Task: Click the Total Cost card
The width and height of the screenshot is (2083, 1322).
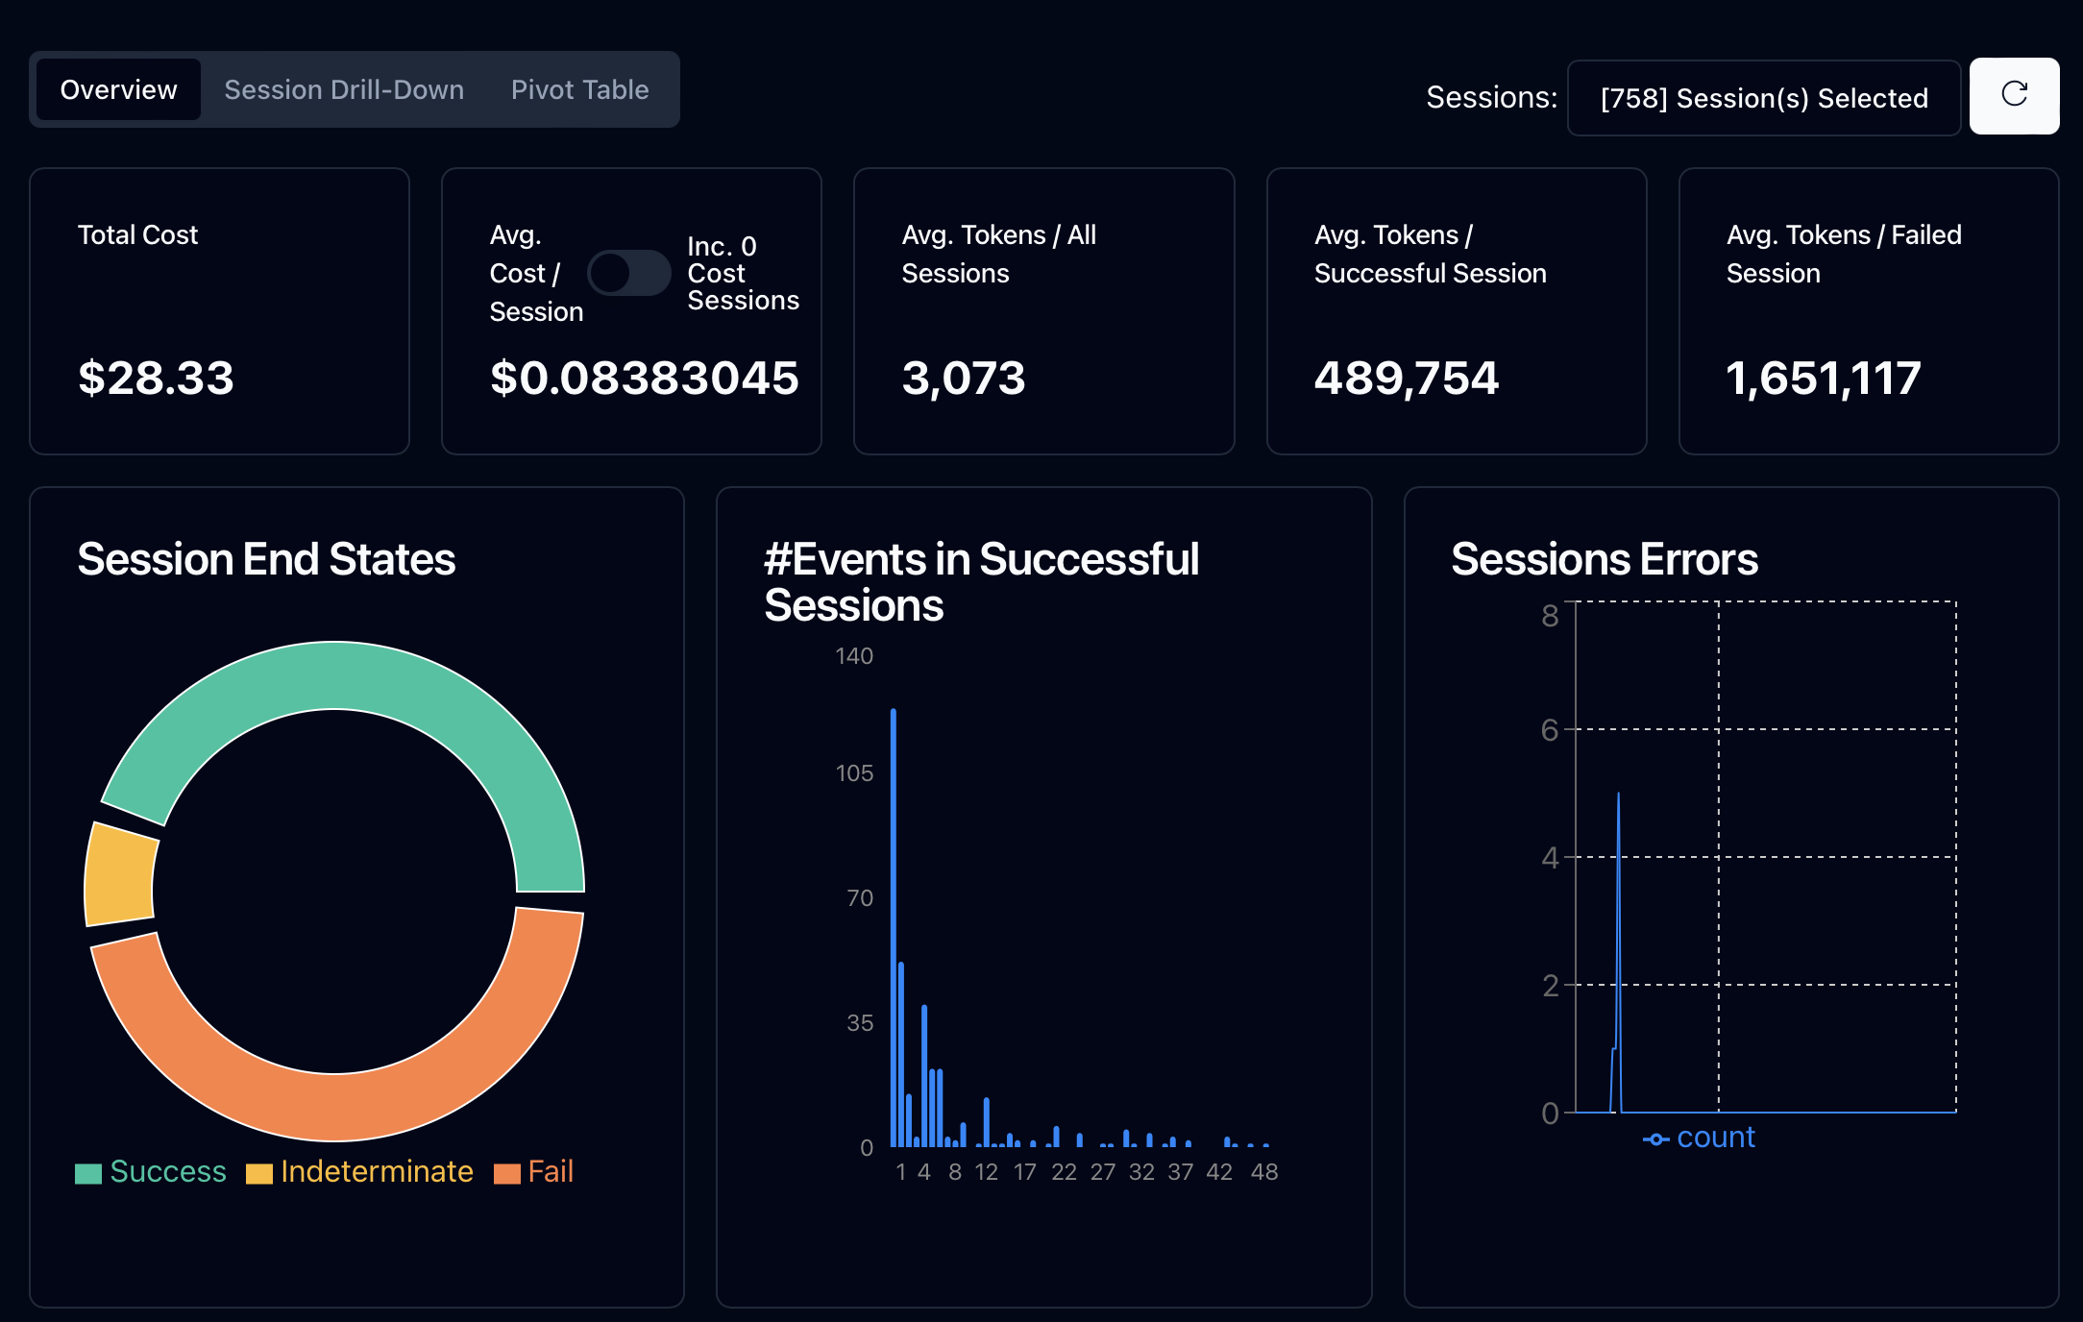Action: click(219, 311)
